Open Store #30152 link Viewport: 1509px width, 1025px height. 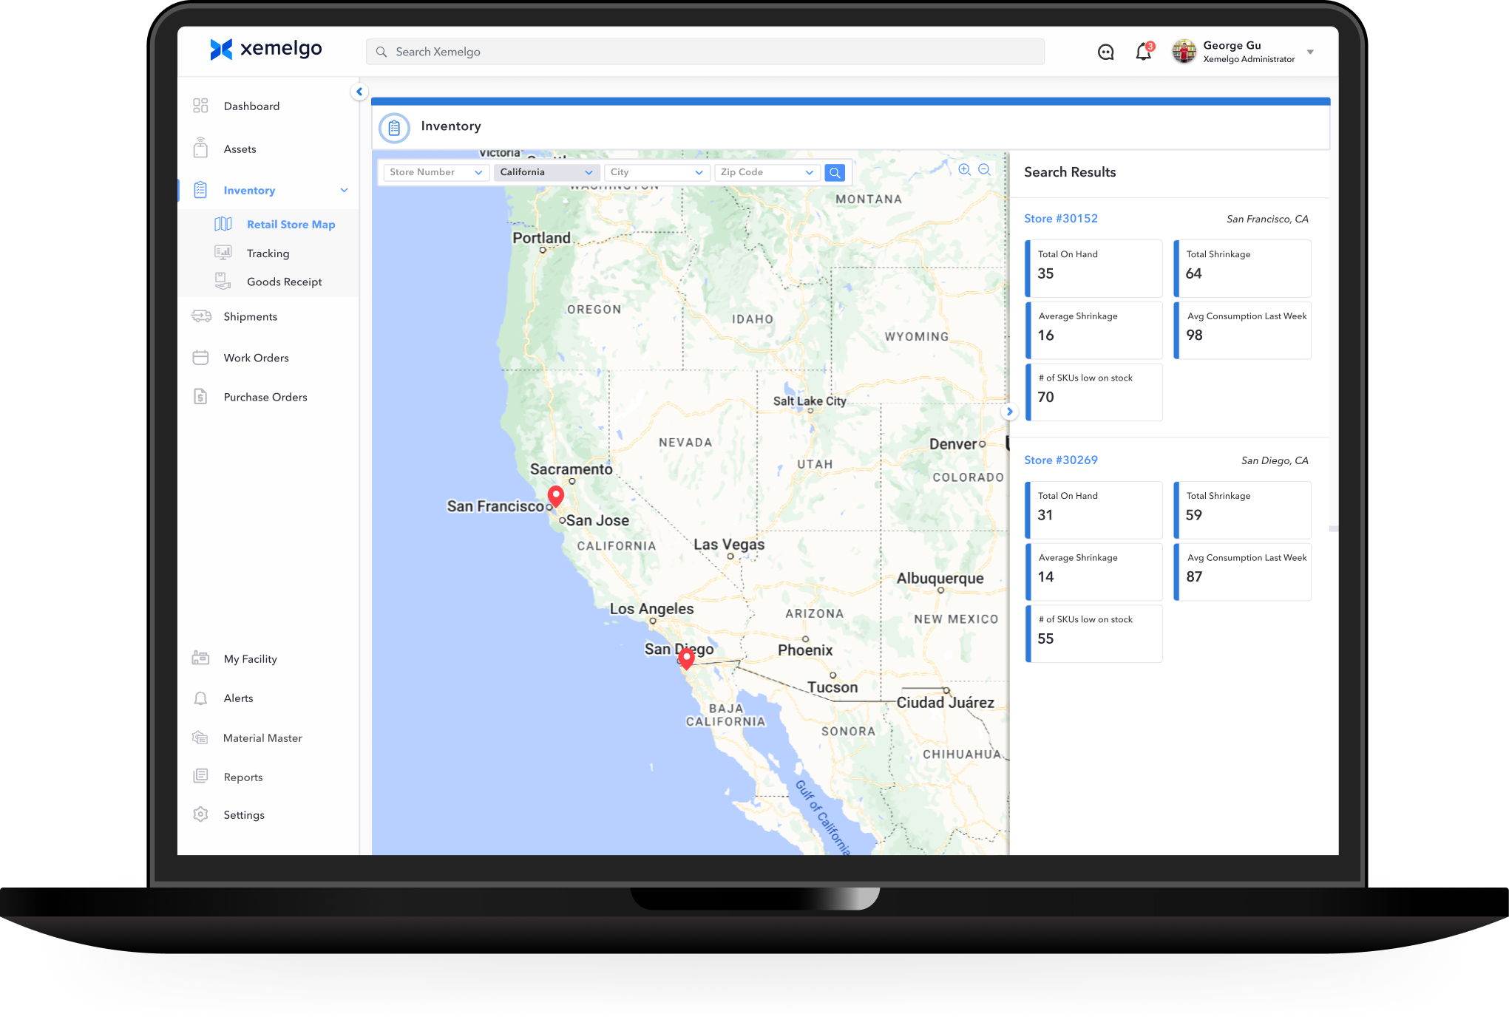[x=1060, y=219]
